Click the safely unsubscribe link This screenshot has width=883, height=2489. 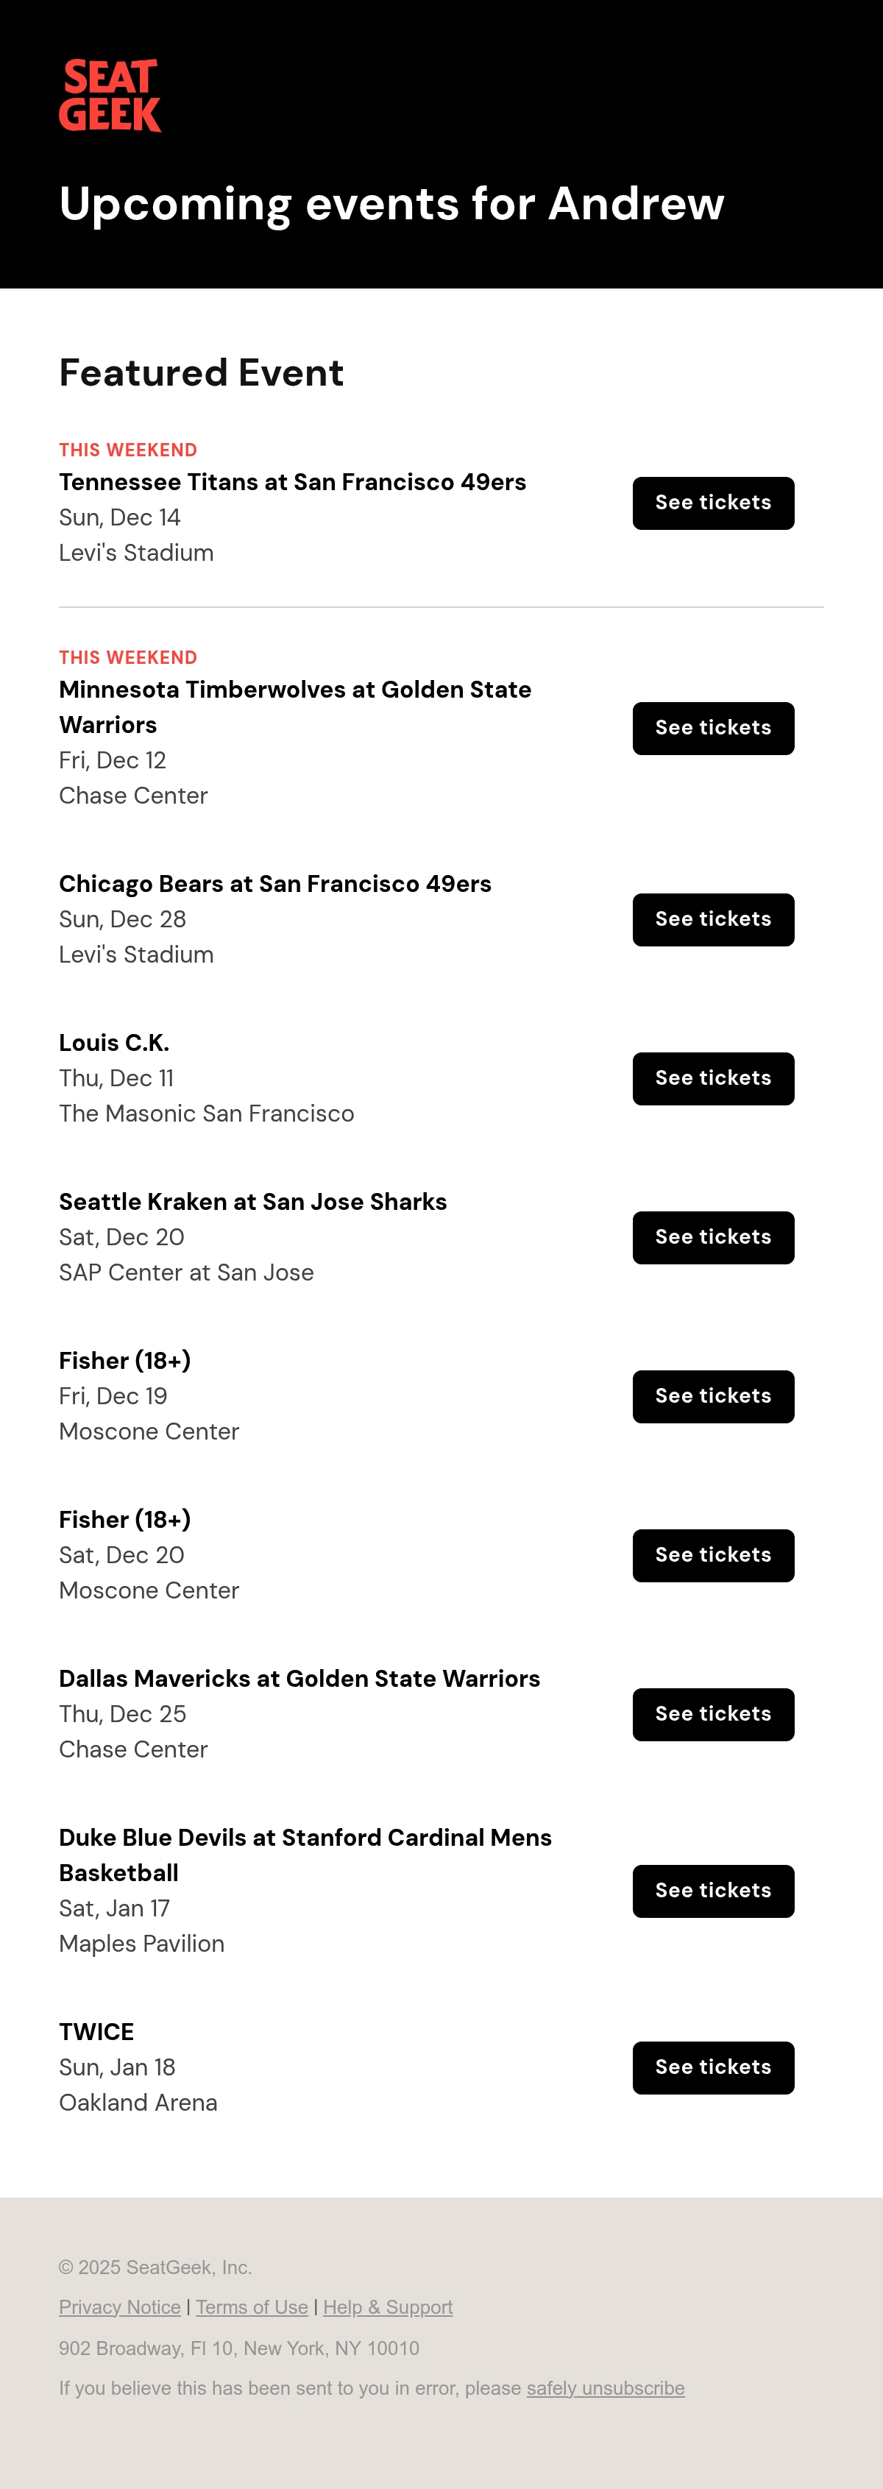click(606, 2388)
